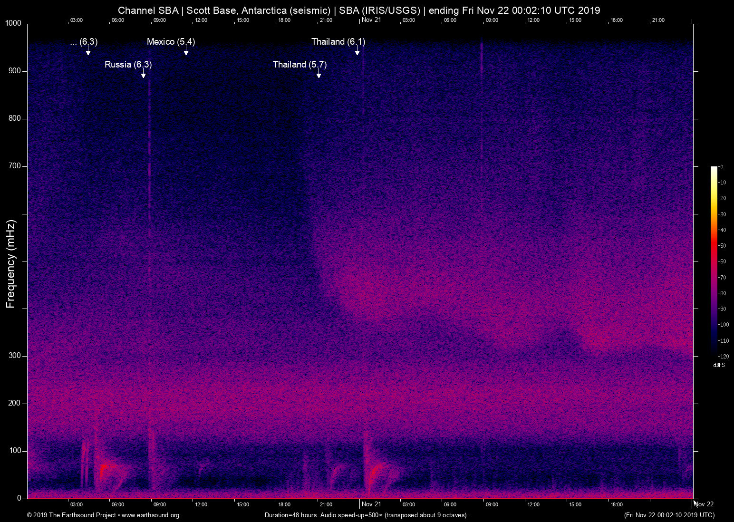
Task: Click the 1000 tick on frequency axis
Action: pyautogui.click(x=13, y=23)
